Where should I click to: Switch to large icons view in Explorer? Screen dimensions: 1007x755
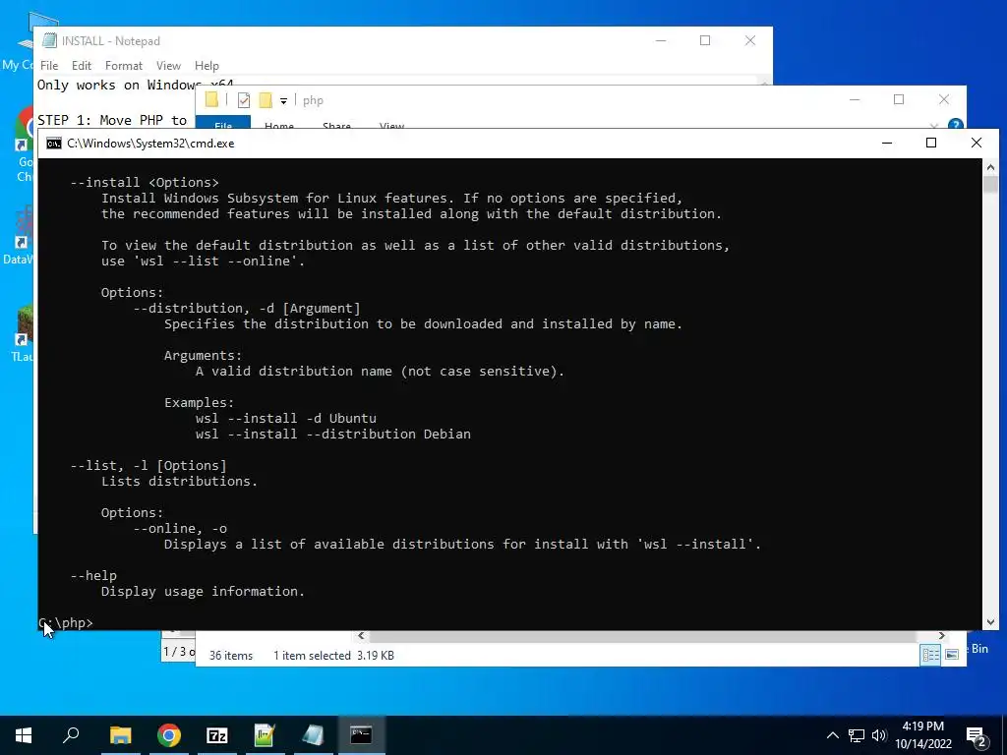point(952,655)
